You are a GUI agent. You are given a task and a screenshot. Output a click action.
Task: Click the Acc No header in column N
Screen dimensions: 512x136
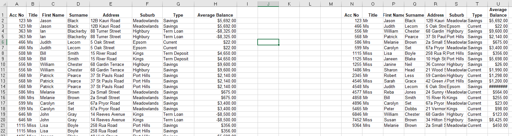pos(352,15)
